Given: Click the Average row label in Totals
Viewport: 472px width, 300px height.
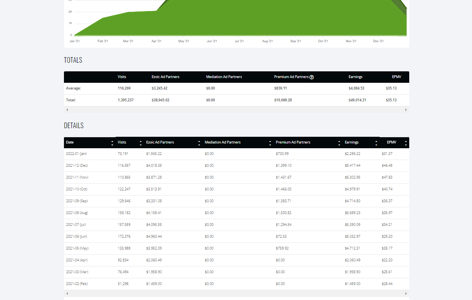Looking at the screenshot, I should 73,88.
